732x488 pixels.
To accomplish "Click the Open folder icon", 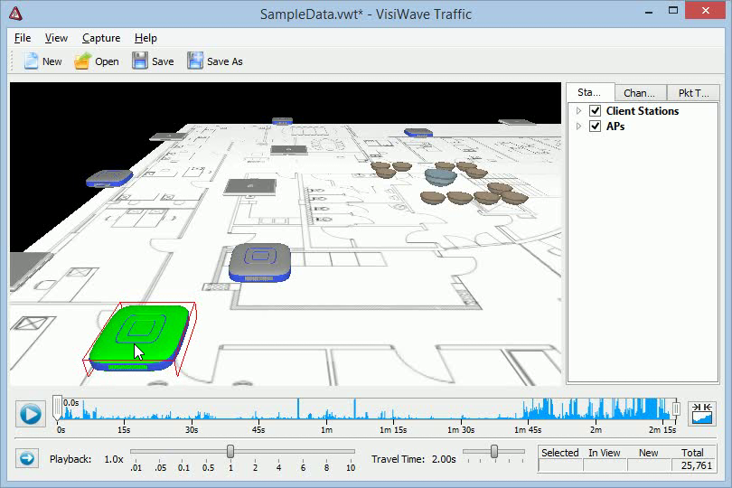I will pyautogui.click(x=82, y=61).
